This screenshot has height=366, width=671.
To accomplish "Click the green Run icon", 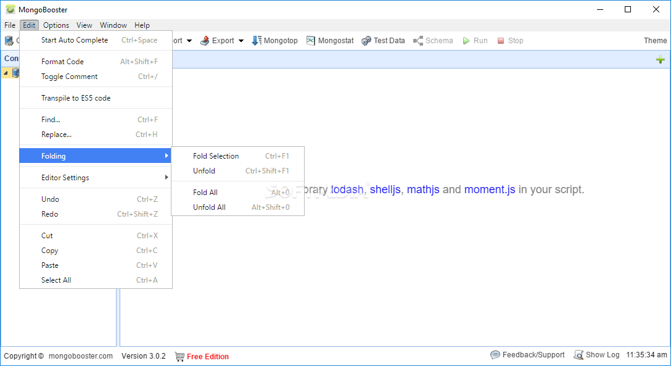I will pos(466,41).
